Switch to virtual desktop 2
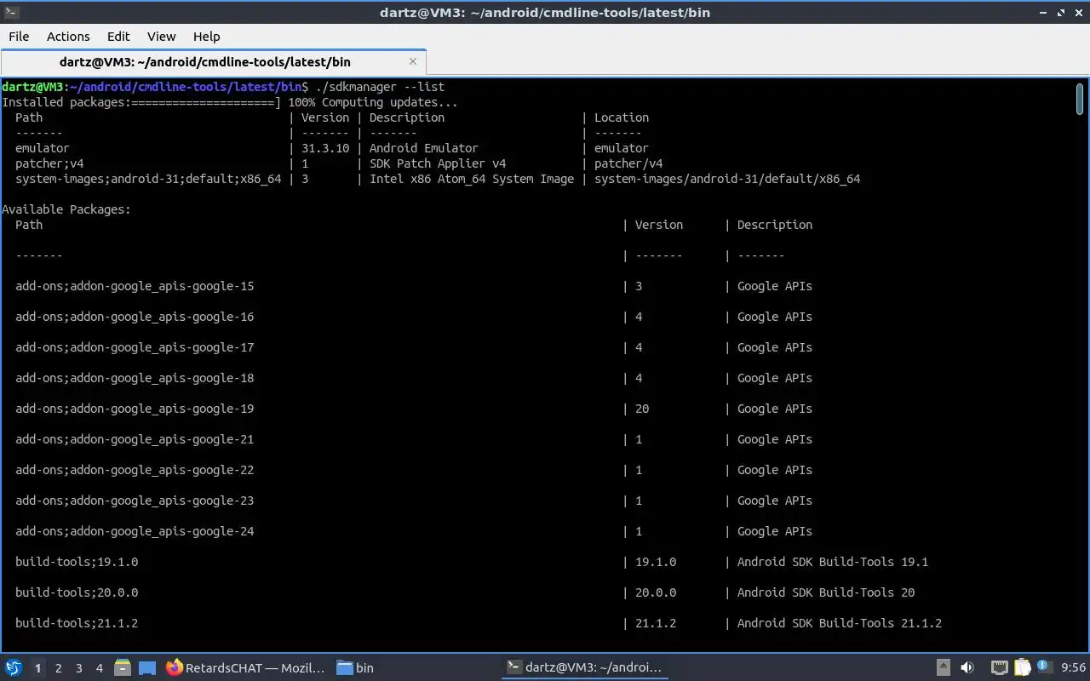The height and width of the screenshot is (681, 1090). click(x=58, y=668)
